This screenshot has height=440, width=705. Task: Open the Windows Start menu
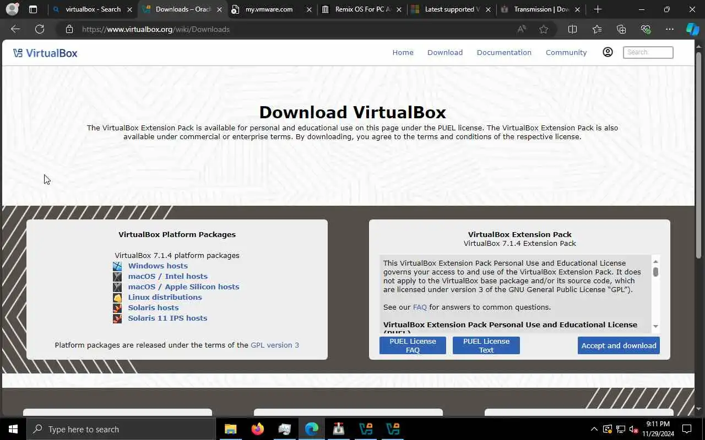[13, 429]
